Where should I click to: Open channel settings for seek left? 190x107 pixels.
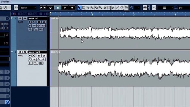[x=30, y=26]
